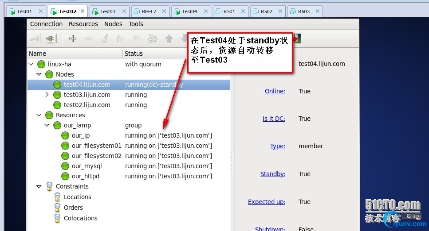Click the VM icon on Test01 tab
Screen dimensions: 429x231
12,12
